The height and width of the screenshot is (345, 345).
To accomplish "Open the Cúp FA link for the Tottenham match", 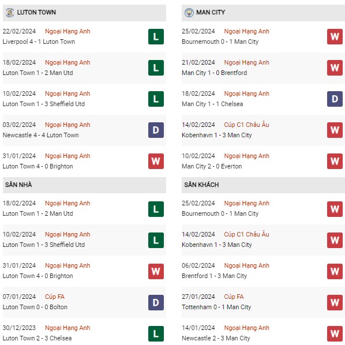I will point(234,297).
